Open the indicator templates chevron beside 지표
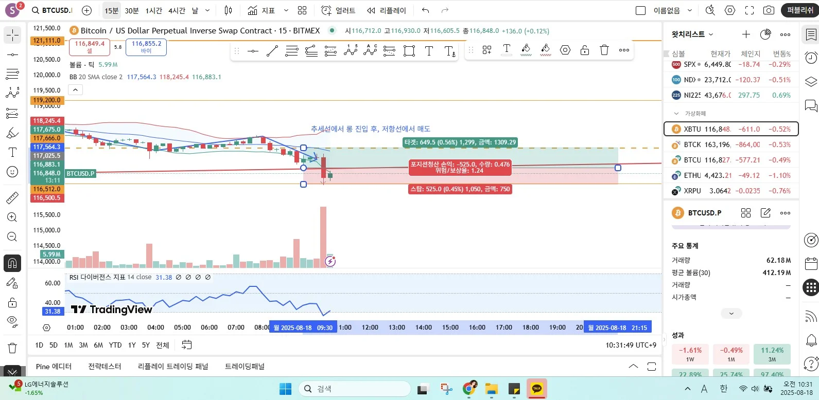The width and height of the screenshot is (819, 400). coord(286,10)
